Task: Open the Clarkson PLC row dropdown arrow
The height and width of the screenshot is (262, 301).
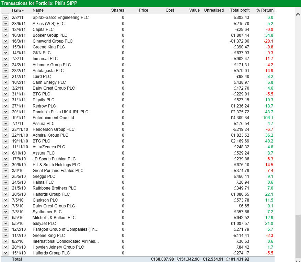Action: 5,200
